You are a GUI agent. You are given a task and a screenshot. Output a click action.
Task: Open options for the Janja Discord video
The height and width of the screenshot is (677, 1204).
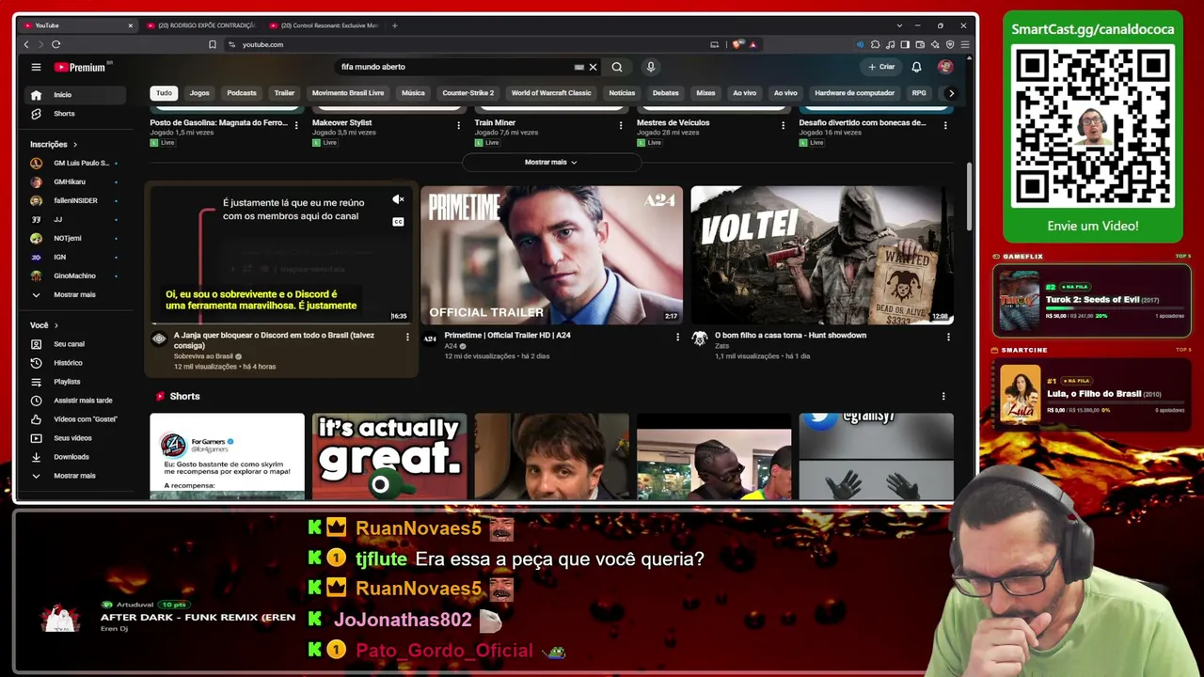point(407,337)
